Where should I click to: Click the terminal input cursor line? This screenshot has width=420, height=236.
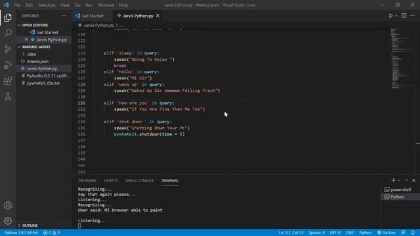(x=79, y=226)
